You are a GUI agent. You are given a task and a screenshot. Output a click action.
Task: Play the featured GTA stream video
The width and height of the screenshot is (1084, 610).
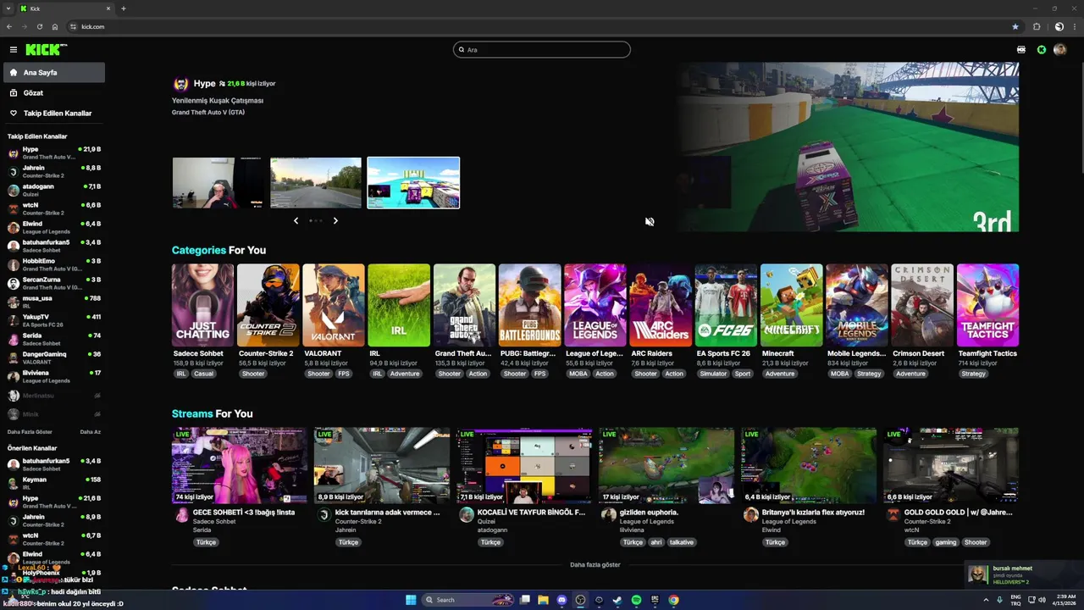pos(848,147)
